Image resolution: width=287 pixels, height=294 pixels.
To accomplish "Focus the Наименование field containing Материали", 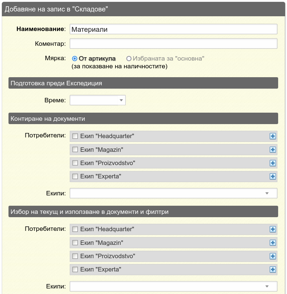I will [173, 29].
